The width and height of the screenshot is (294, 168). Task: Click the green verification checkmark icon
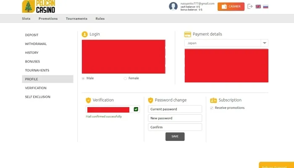pyautogui.click(x=136, y=109)
